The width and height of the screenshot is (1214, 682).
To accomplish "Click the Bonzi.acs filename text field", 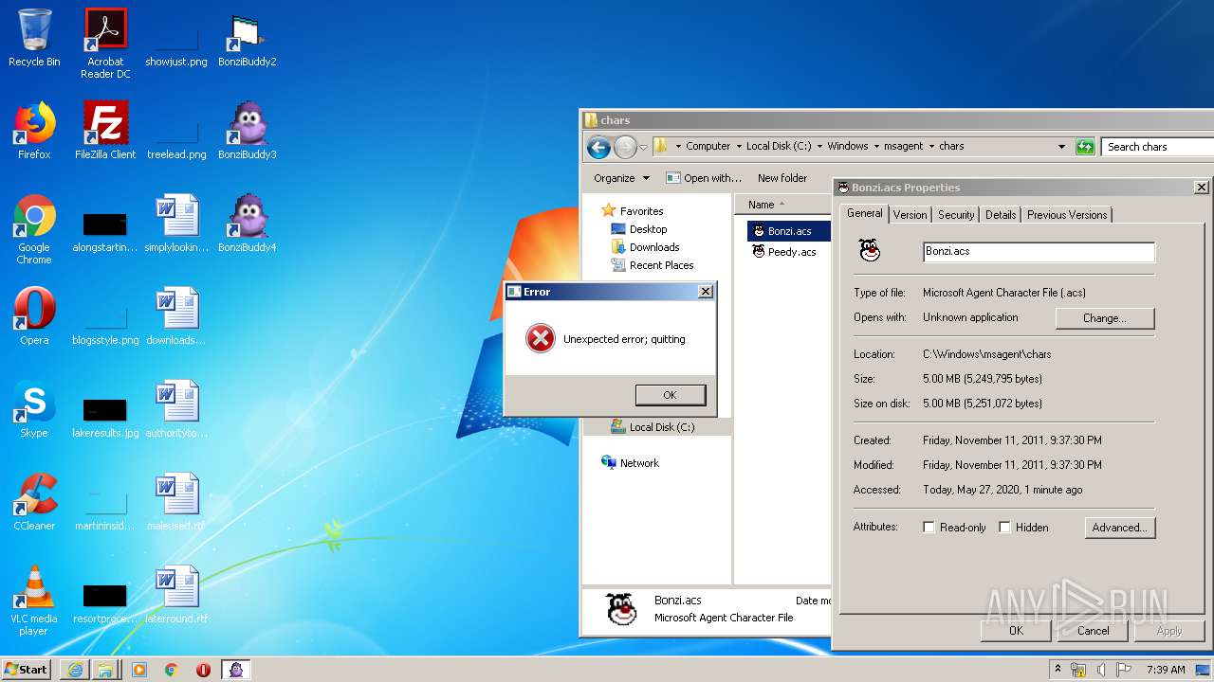I will (x=1039, y=252).
